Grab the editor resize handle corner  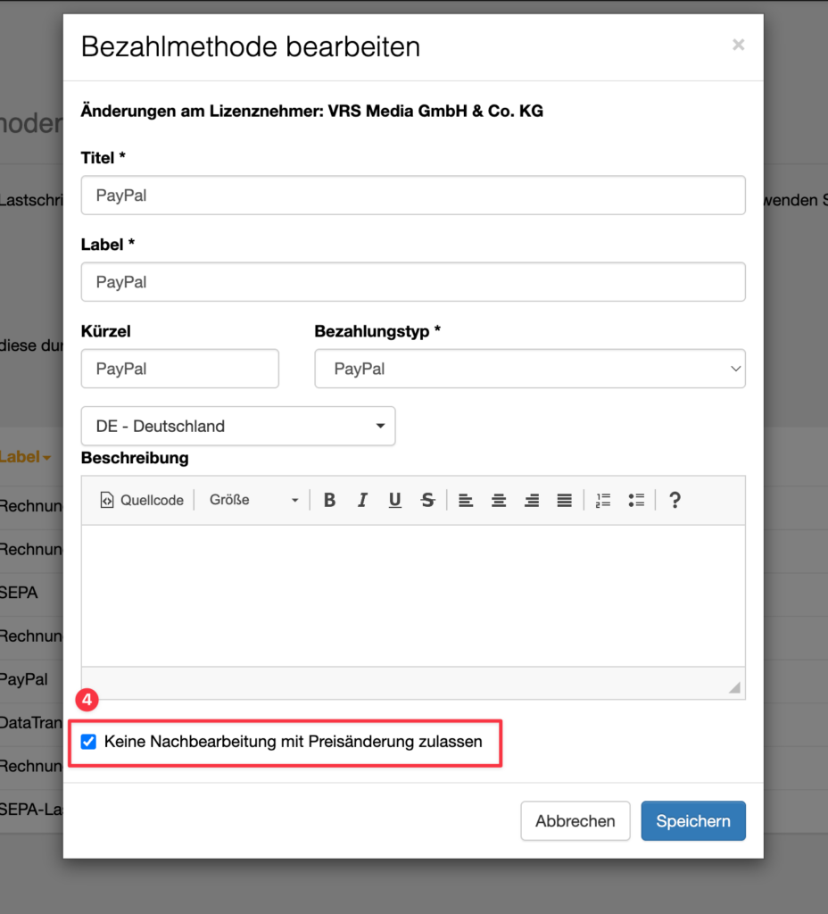734,688
